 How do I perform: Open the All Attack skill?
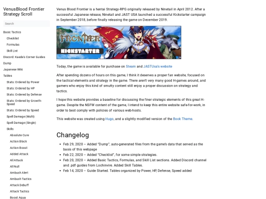tap(16, 160)
